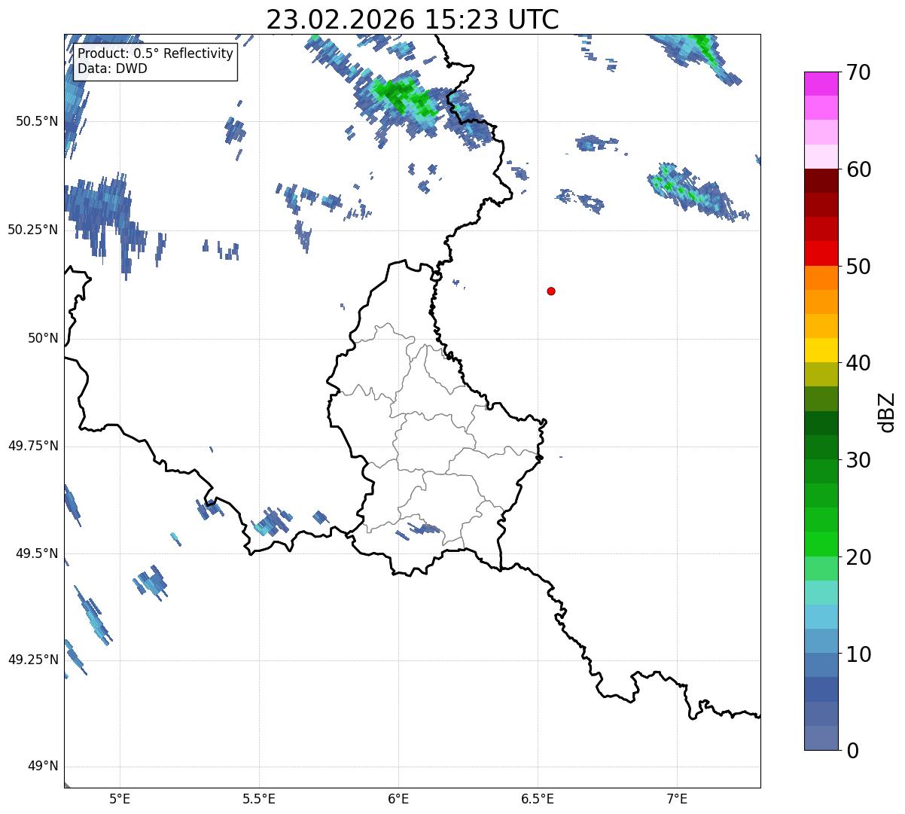Click the "dBZ" colorbar label
Image resolution: width=905 pixels, height=814 pixels.
click(x=887, y=411)
